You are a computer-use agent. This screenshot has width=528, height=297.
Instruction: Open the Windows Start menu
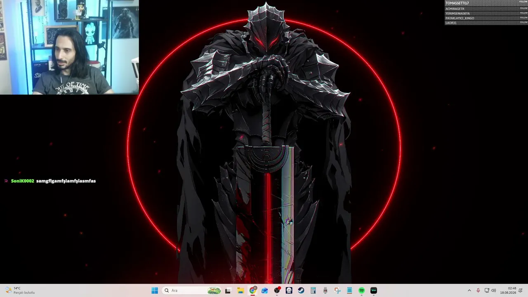click(x=155, y=290)
